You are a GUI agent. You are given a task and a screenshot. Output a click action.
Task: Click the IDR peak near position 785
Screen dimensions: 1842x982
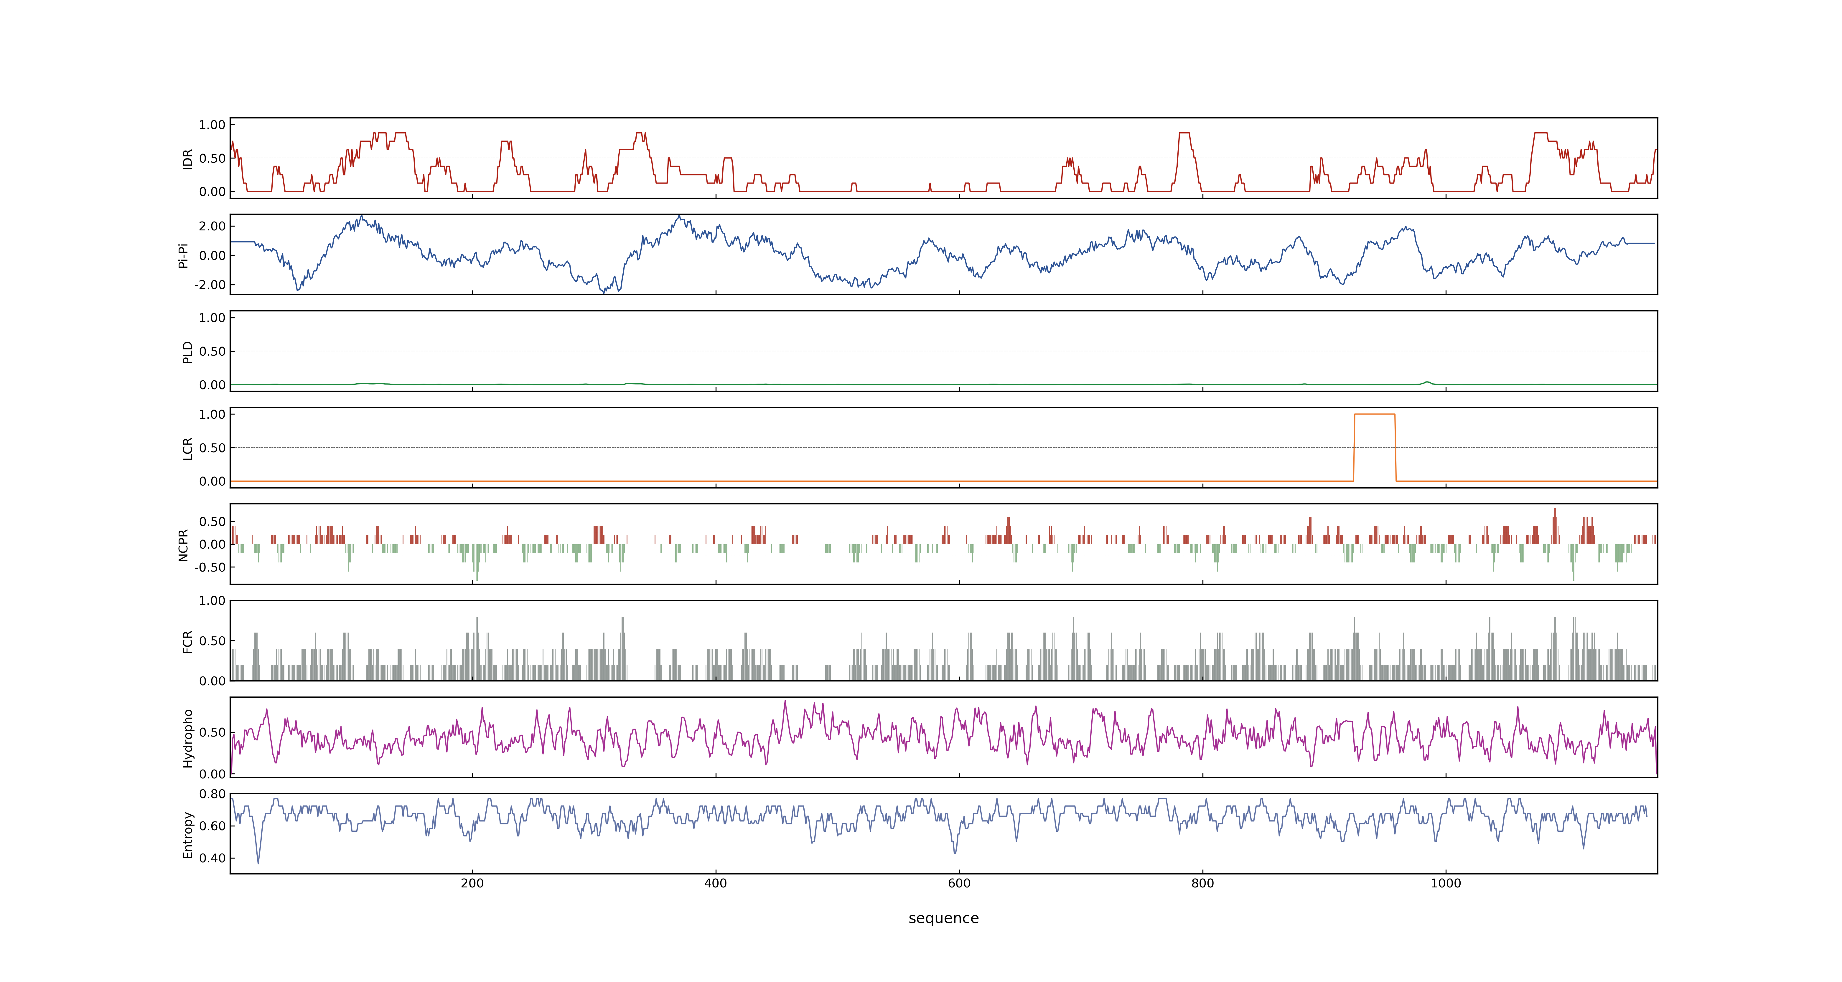point(1184,133)
